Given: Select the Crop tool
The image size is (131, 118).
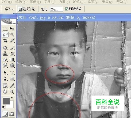Looking at the screenshot, I should tap(5, 40).
